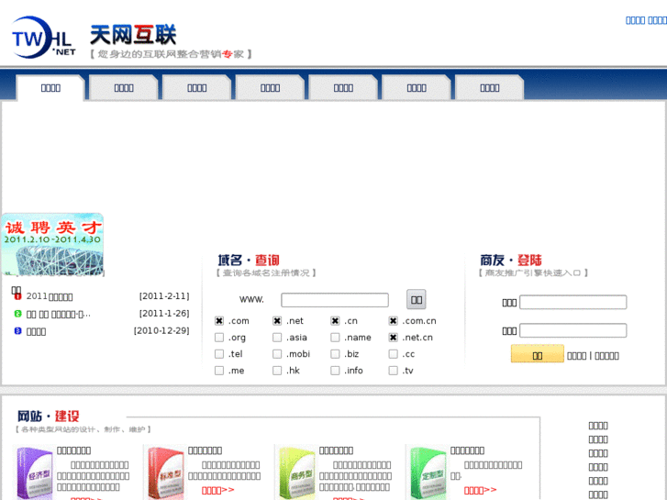Tick the .biz domain checkbox

[x=335, y=354]
